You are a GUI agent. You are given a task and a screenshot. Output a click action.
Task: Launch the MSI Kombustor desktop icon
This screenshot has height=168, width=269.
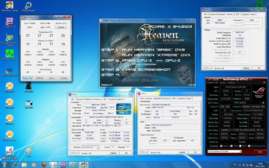[x=29, y=6]
